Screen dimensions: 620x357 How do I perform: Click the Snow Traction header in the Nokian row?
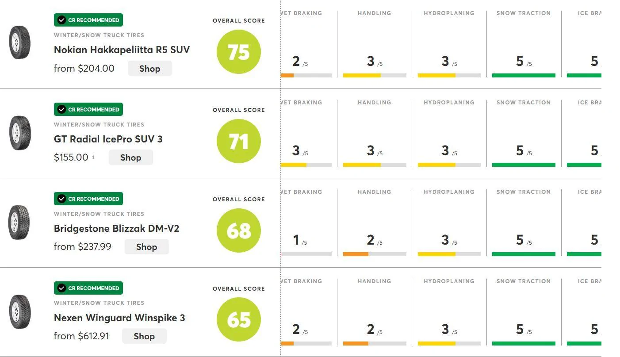pyautogui.click(x=524, y=13)
